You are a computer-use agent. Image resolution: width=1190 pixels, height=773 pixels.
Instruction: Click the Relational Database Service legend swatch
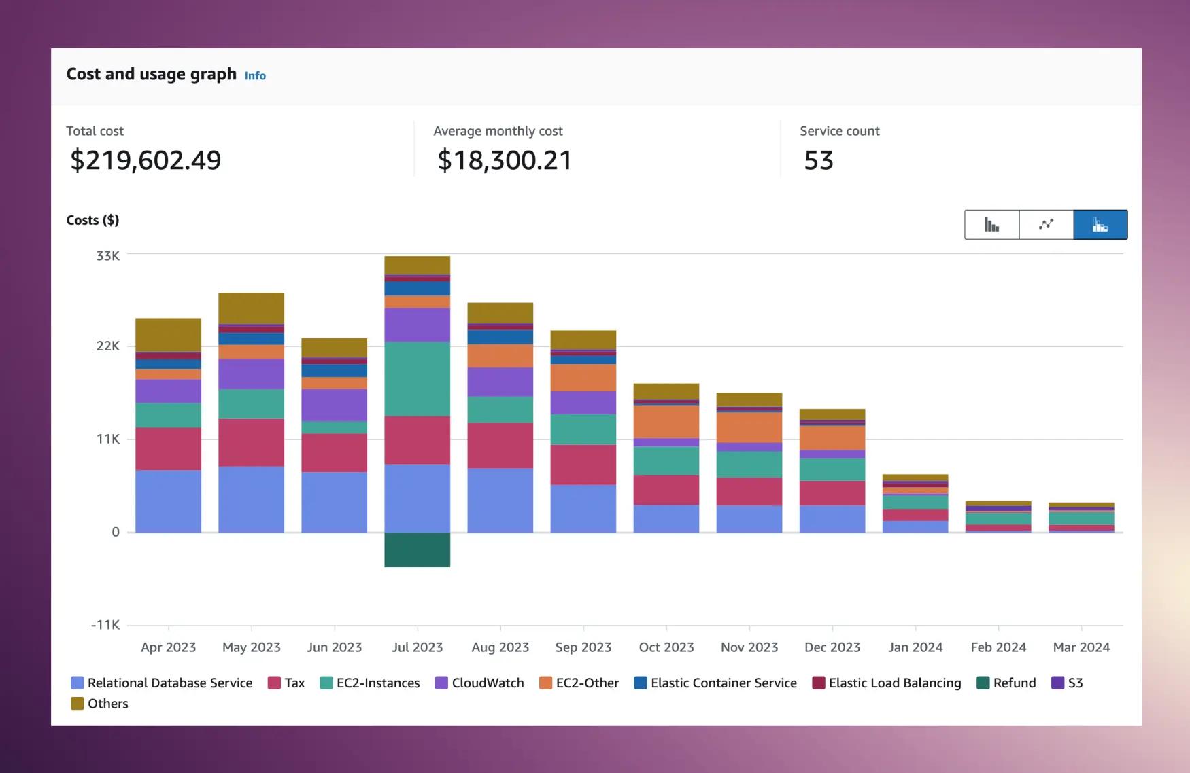point(78,683)
